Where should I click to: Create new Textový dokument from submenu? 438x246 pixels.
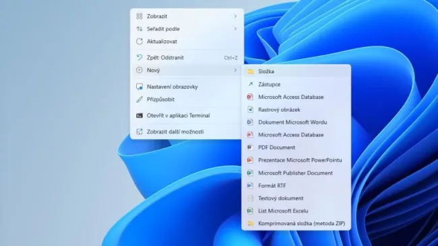[296, 198]
